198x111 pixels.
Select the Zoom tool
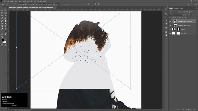tap(2, 37)
